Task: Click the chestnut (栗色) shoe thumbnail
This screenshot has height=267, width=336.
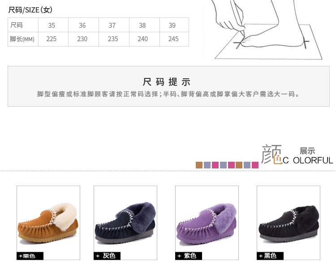Action: [x=48, y=223]
